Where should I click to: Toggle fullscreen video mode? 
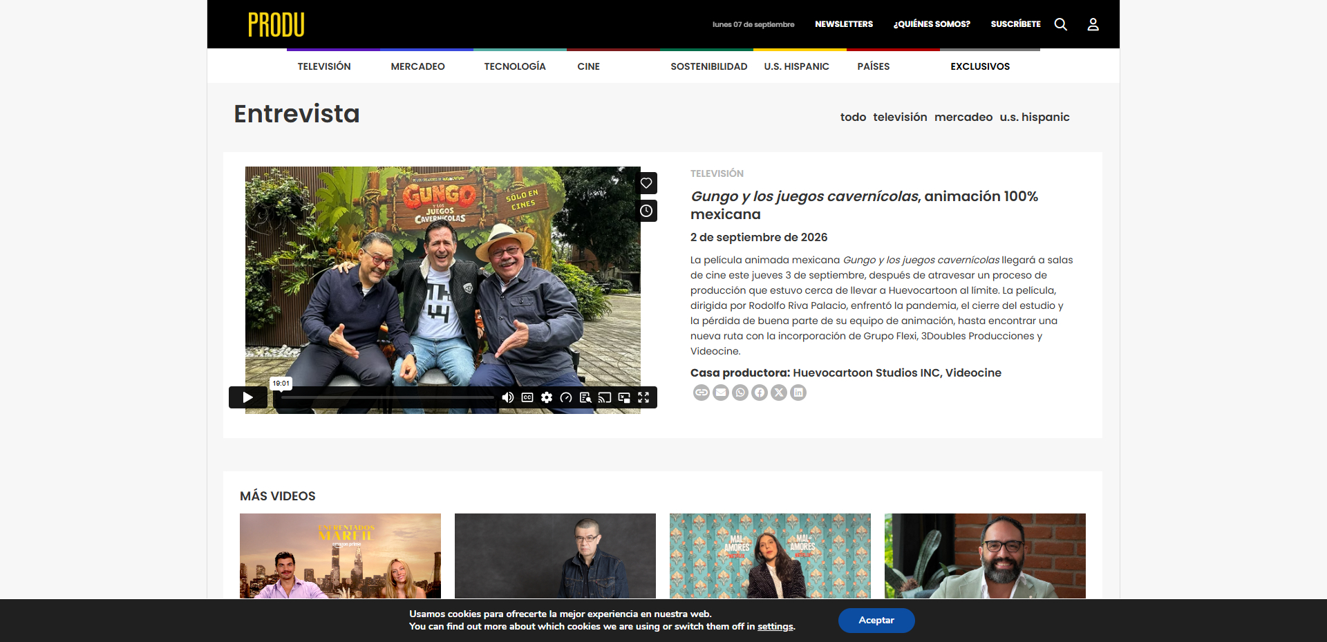(643, 397)
